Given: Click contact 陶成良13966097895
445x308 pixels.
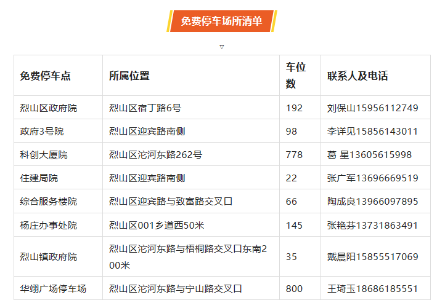Looking at the screenshot, I should click(x=372, y=202).
